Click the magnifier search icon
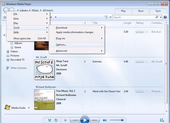 pos(157,17)
